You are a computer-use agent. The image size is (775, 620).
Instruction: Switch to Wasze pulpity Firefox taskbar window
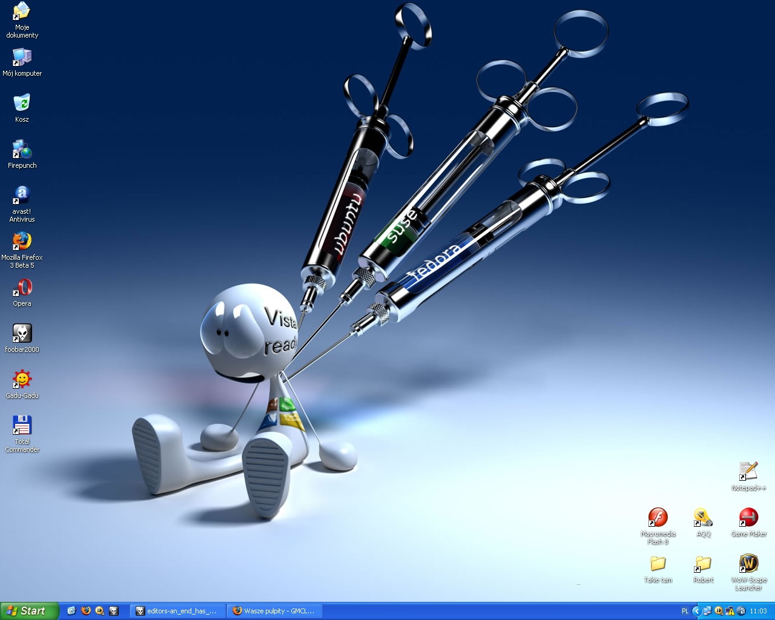tap(274, 611)
